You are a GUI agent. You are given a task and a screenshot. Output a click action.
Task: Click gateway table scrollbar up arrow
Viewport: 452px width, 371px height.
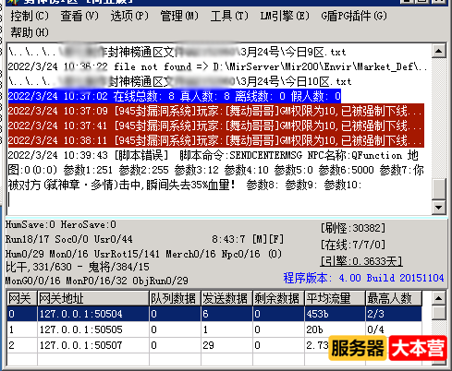(x=439, y=298)
